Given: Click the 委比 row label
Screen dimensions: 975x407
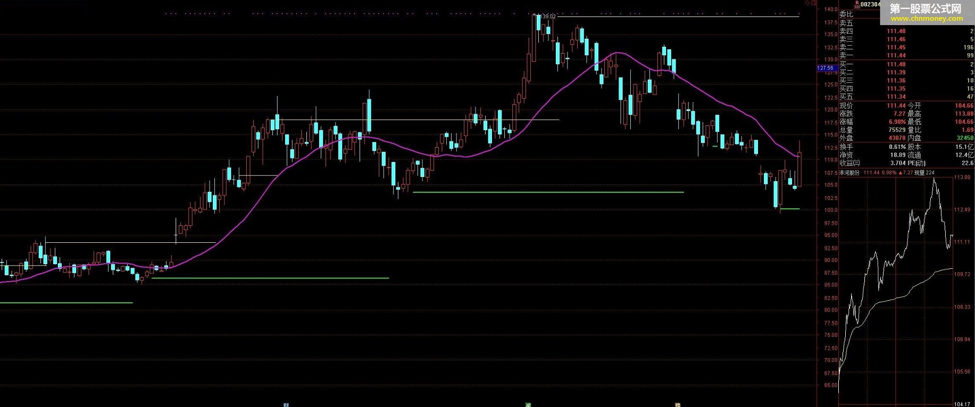Looking at the screenshot, I should pyautogui.click(x=846, y=15).
